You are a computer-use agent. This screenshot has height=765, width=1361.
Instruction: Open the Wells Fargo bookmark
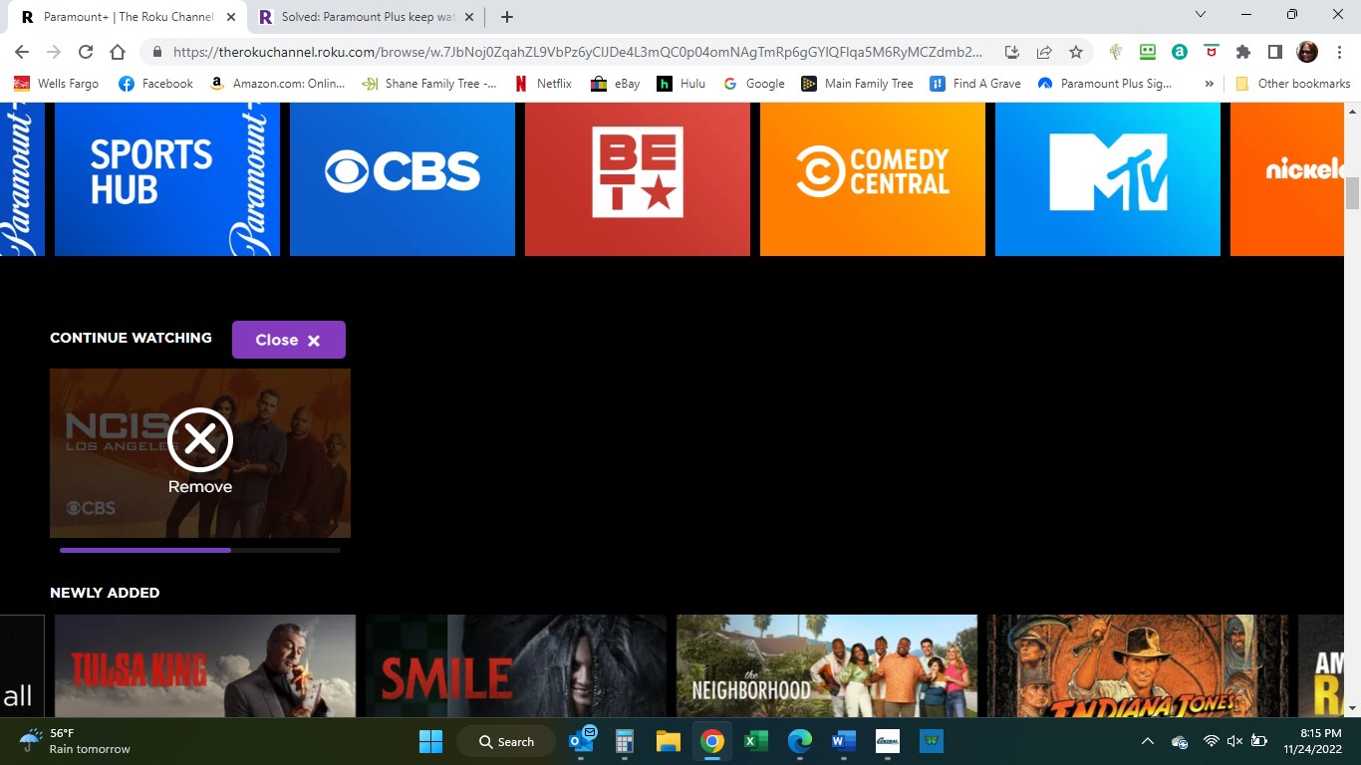pos(56,84)
